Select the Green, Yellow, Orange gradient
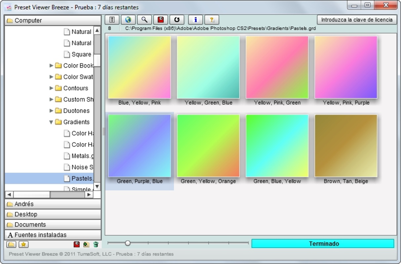The image size is (401, 264). tap(208, 146)
